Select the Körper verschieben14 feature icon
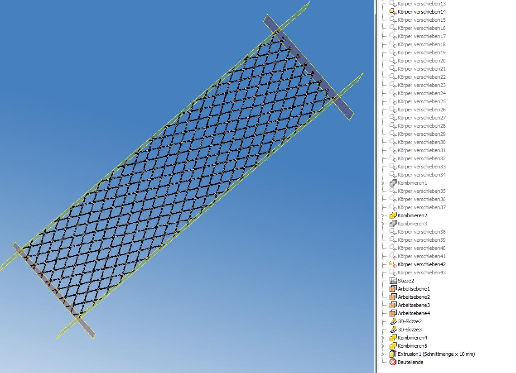 coord(392,12)
